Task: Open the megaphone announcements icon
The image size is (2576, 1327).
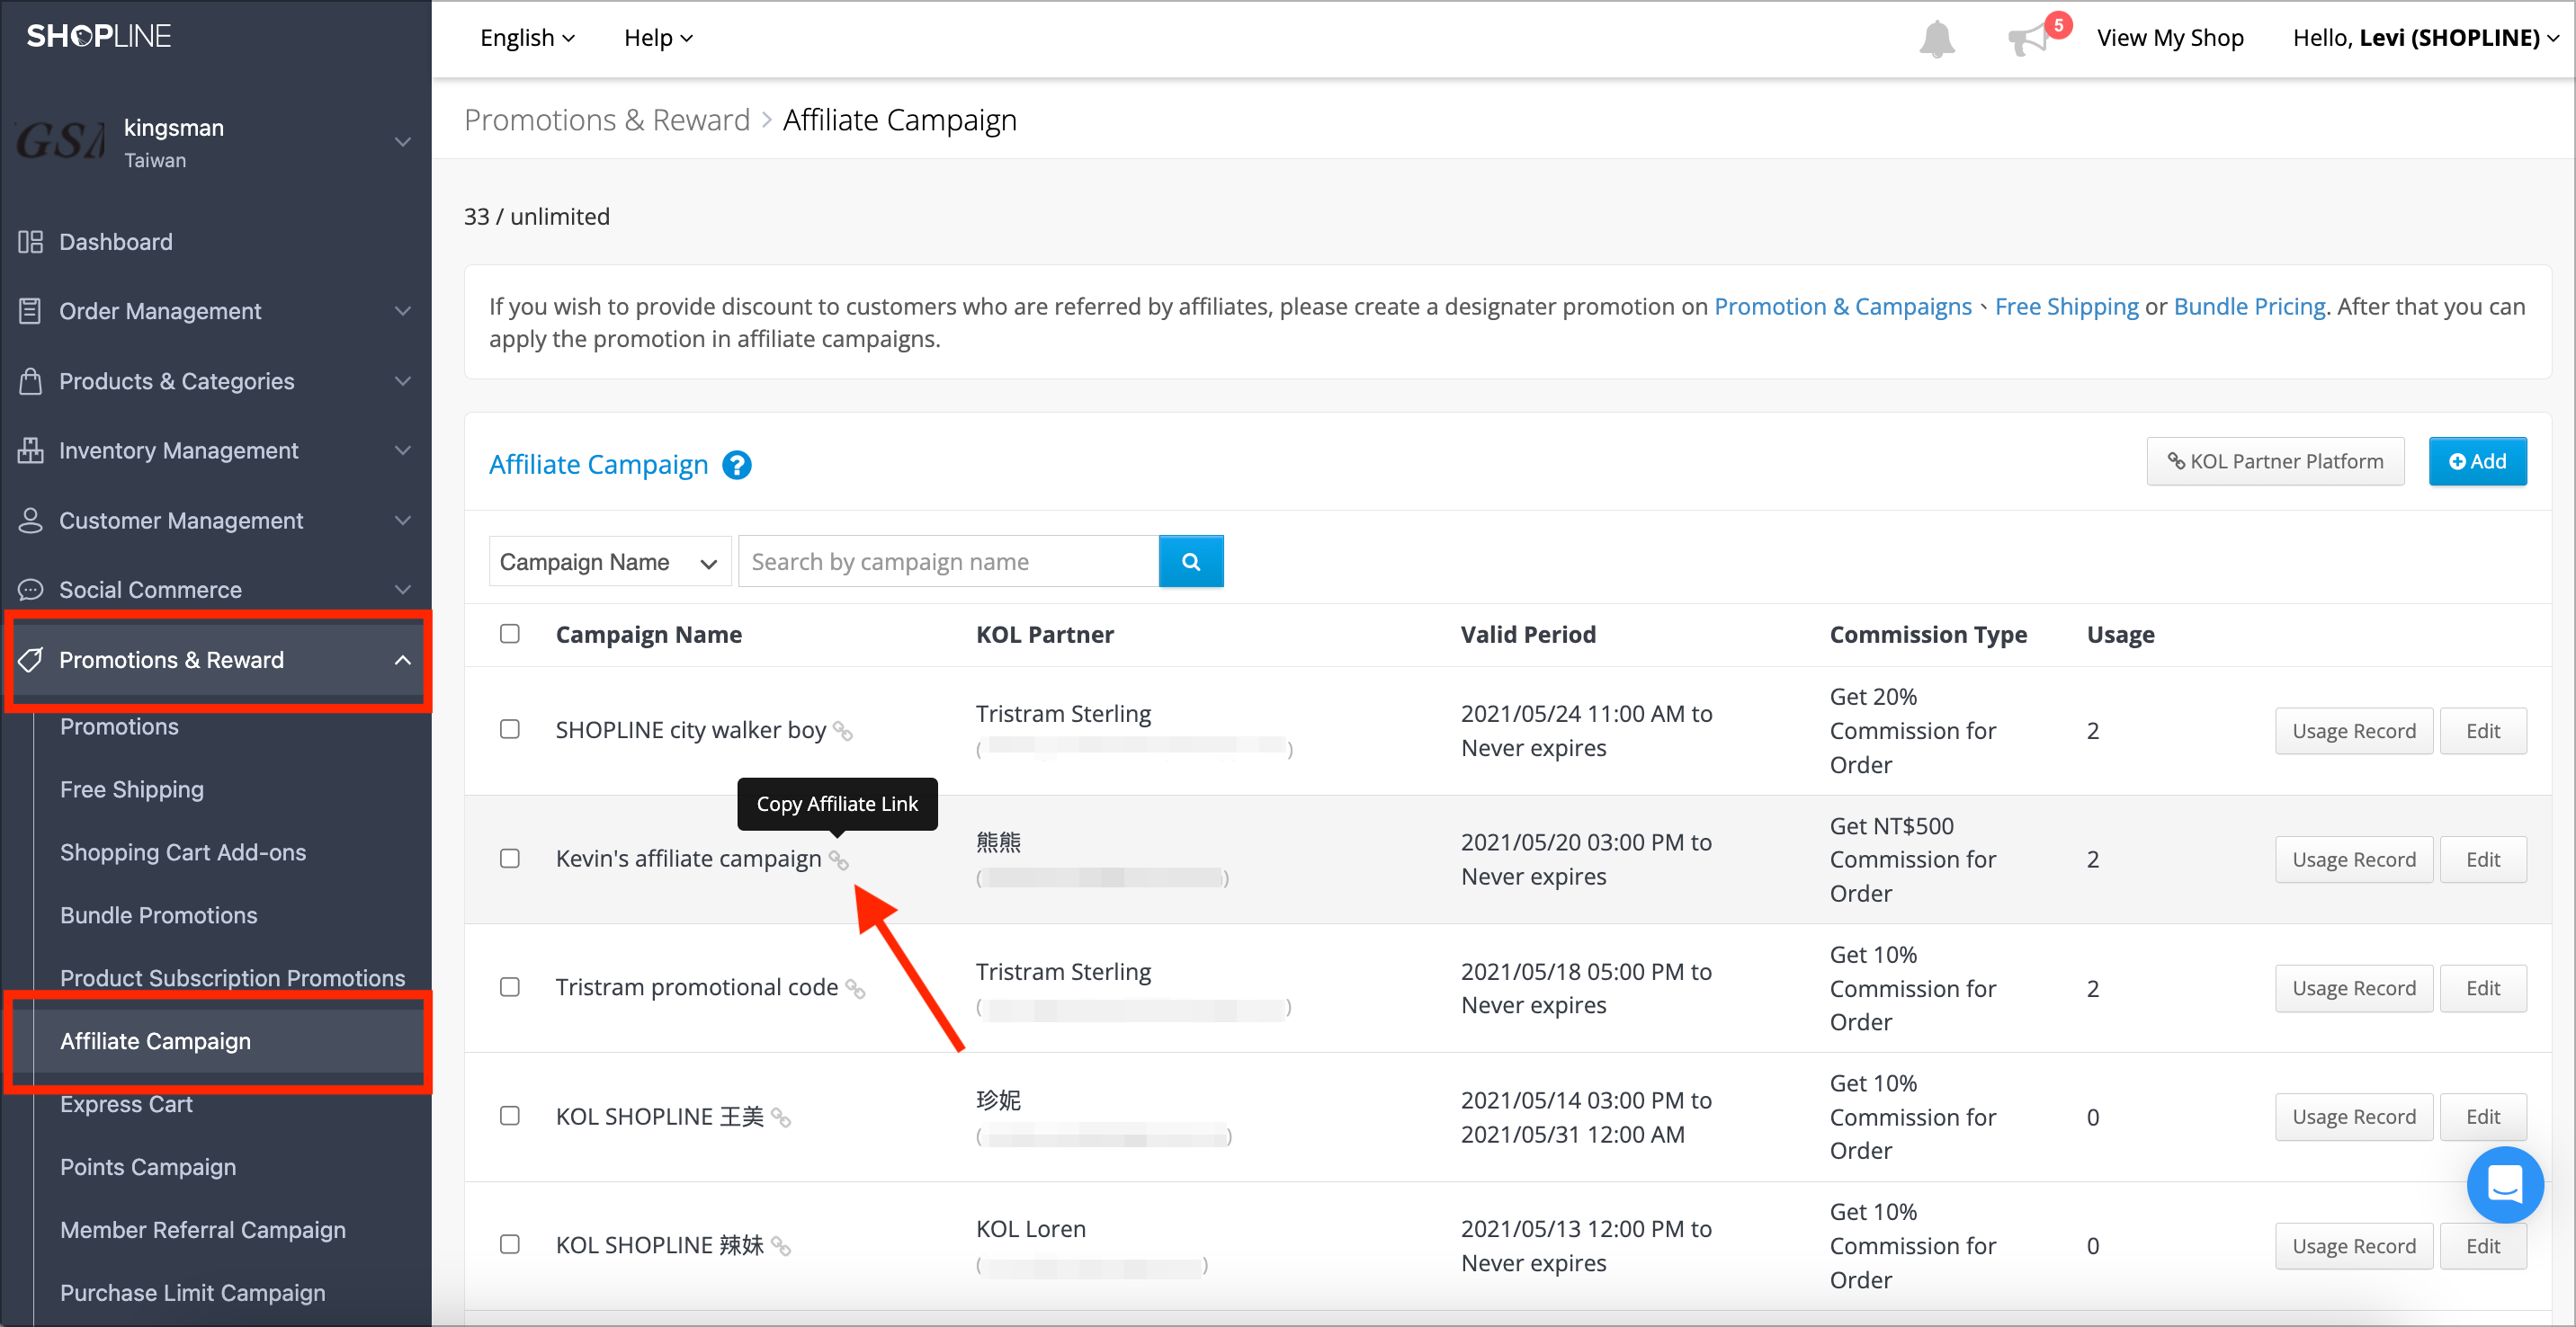Action: [2029, 39]
